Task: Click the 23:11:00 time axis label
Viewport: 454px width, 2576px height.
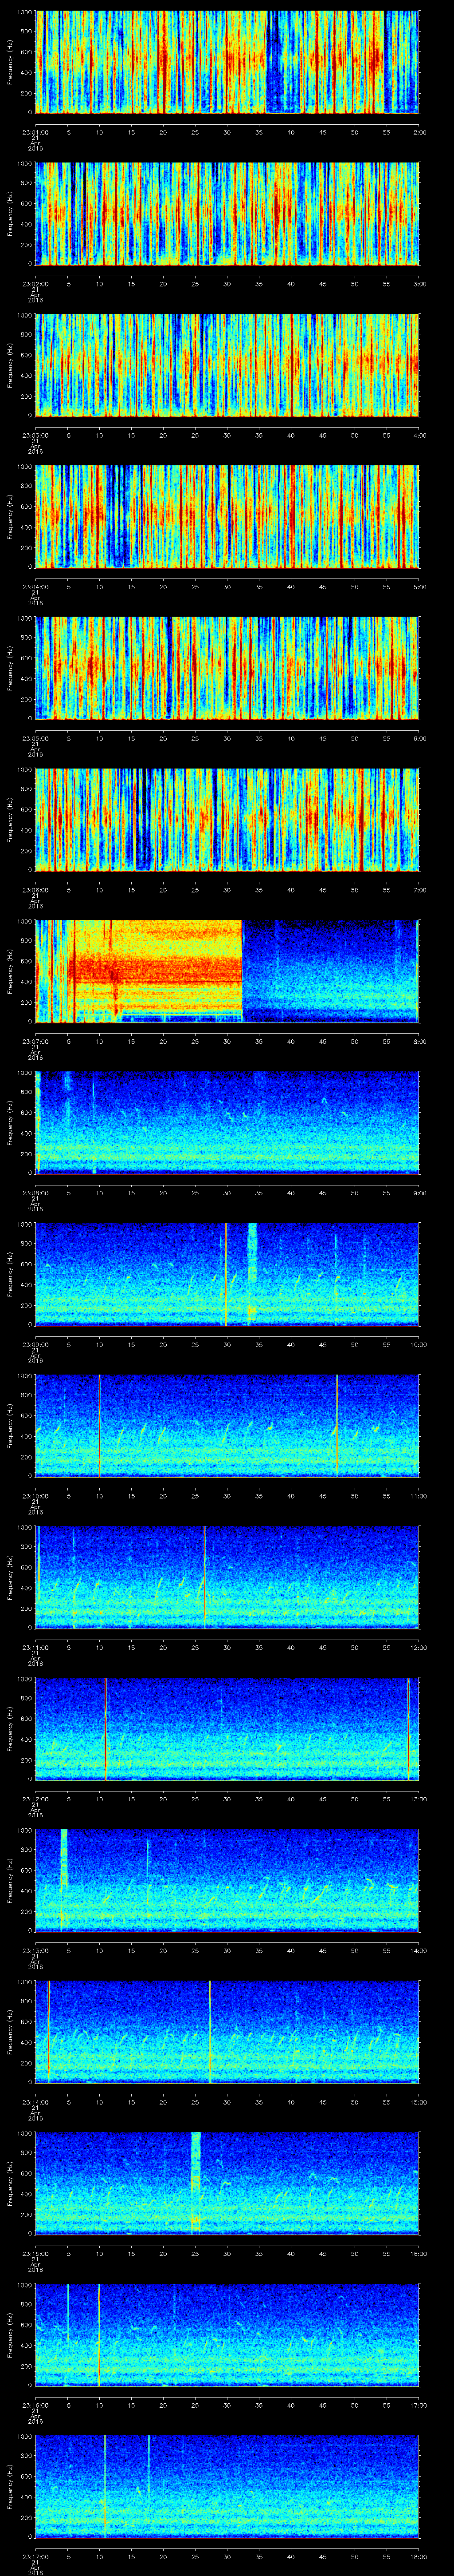Action: tap(36, 1647)
